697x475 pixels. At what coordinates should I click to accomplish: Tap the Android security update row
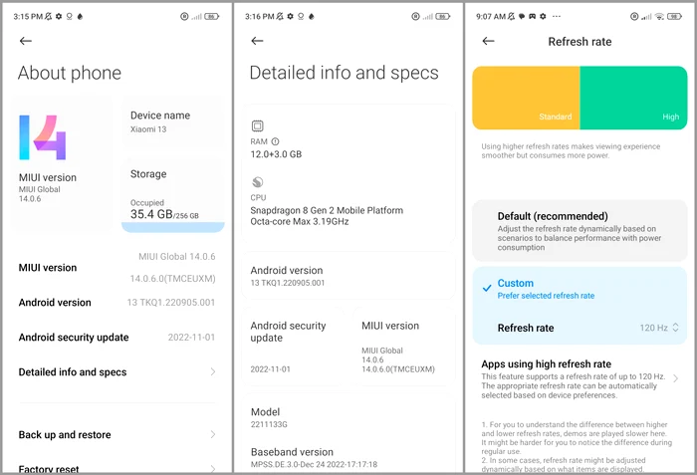116,338
